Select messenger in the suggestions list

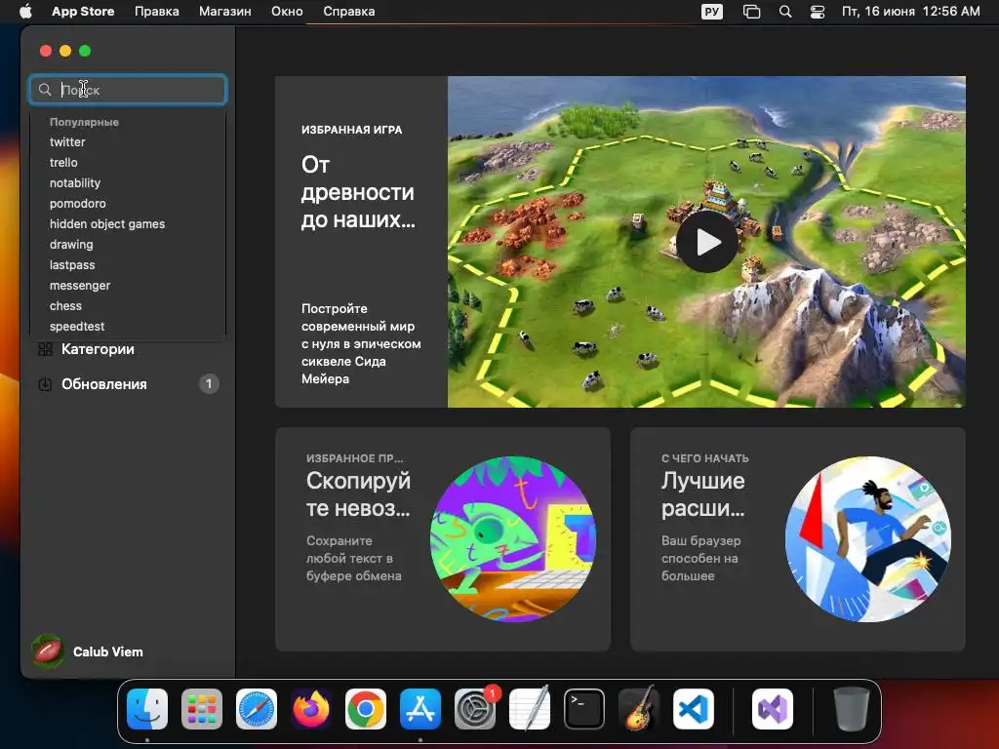click(x=80, y=286)
